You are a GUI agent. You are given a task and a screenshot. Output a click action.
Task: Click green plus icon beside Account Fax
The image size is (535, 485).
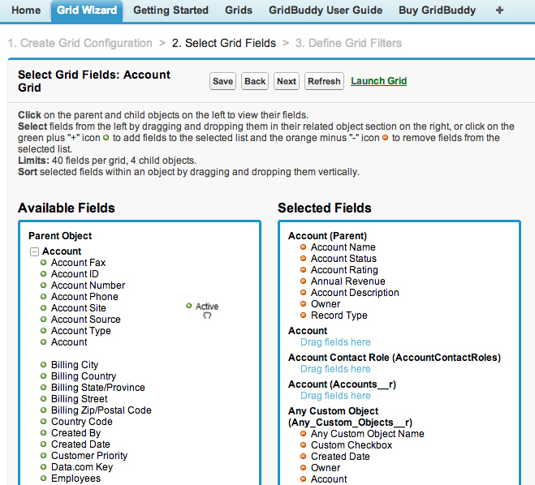tap(44, 263)
